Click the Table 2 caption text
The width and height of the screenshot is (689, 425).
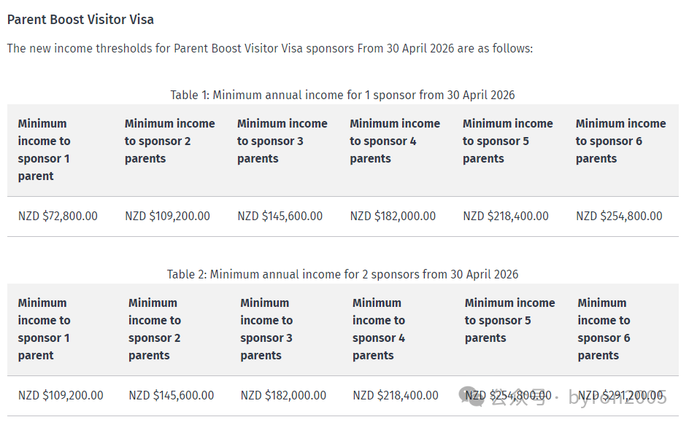tap(342, 274)
